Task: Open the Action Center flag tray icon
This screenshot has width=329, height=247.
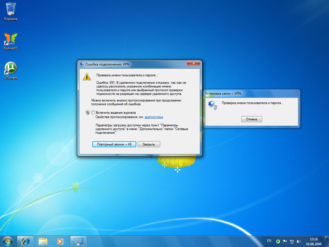Action: (285, 241)
